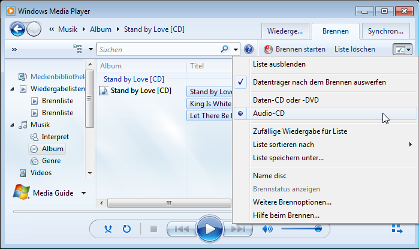The width and height of the screenshot is (419, 249).
Task: Open the view options layout icon
Action: 78,49
